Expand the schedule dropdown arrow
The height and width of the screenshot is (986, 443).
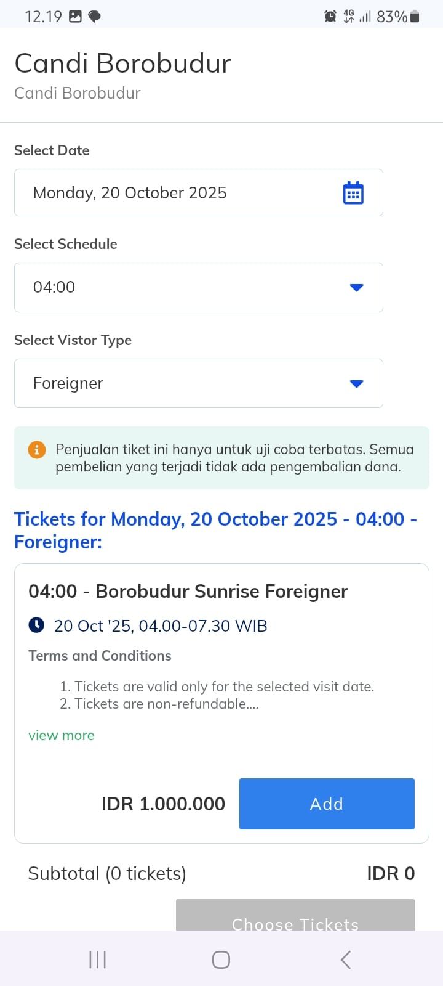click(x=356, y=288)
